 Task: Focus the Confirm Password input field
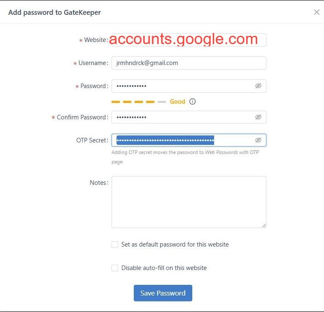coord(189,117)
